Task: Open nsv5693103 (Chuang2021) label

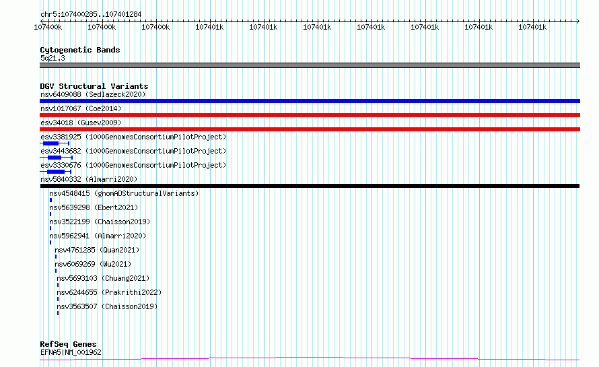Action: click(103, 278)
